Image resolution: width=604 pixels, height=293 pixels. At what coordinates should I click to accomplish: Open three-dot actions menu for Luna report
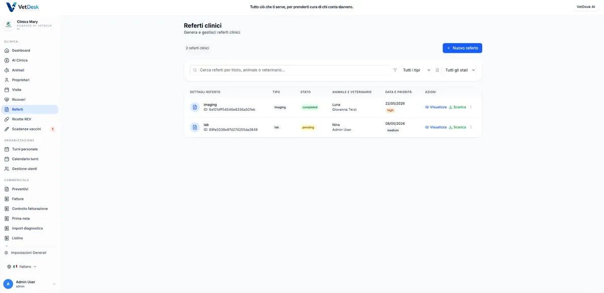click(471, 107)
